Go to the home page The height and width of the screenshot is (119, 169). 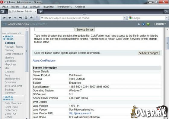pos(31,18)
